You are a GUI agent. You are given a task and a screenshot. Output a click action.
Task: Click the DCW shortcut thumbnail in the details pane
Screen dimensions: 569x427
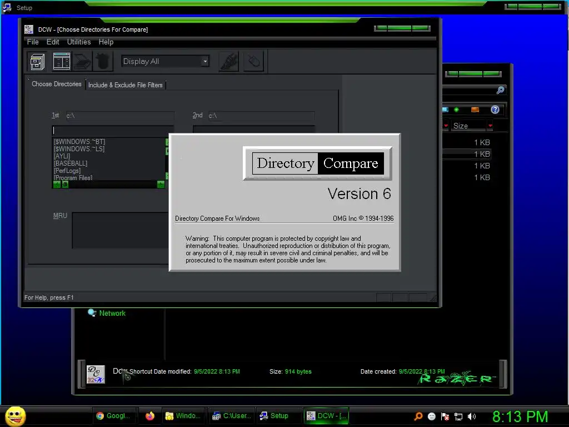[96, 374]
